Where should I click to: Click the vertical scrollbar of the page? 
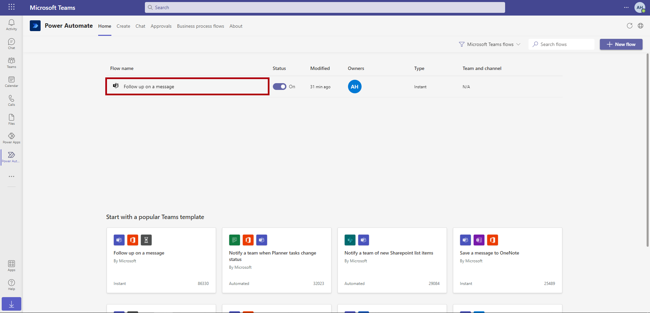(647, 150)
